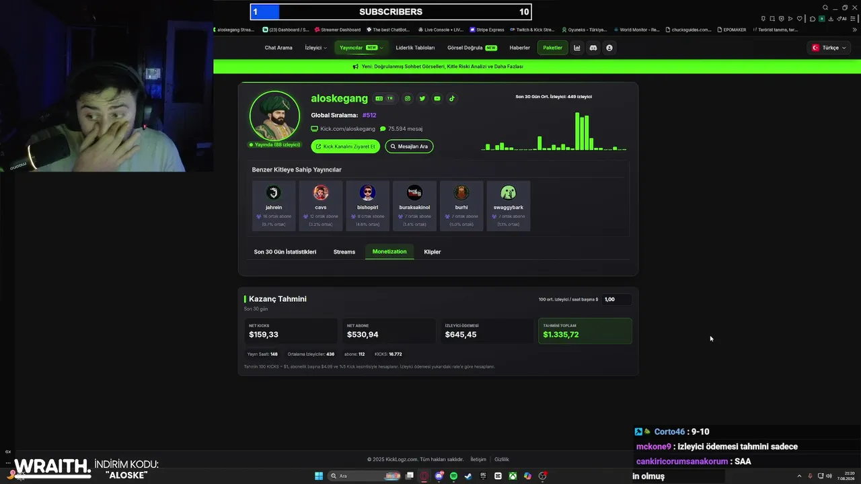
Task: Open the buraksakinol similar streamer card
Action: click(x=414, y=206)
